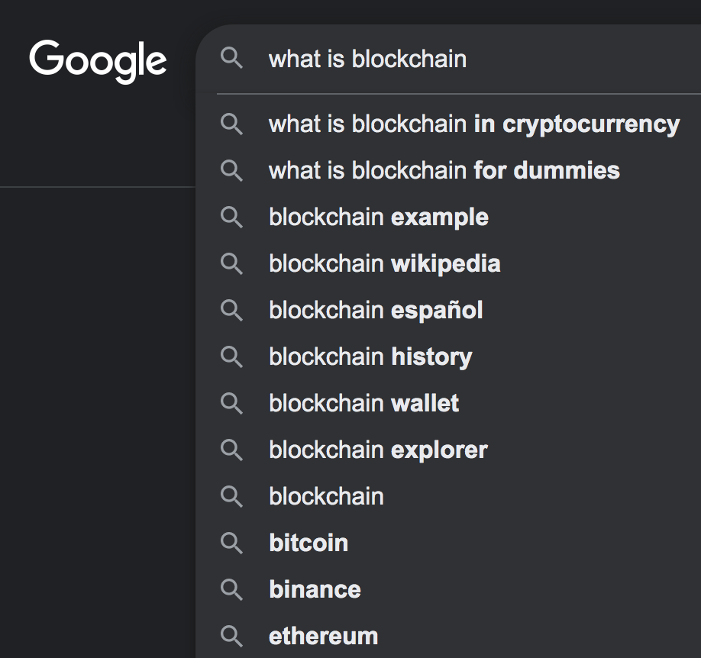Click magnifier icon next to 'bitcoin'
The image size is (701, 658).
(x=231, y=543)
